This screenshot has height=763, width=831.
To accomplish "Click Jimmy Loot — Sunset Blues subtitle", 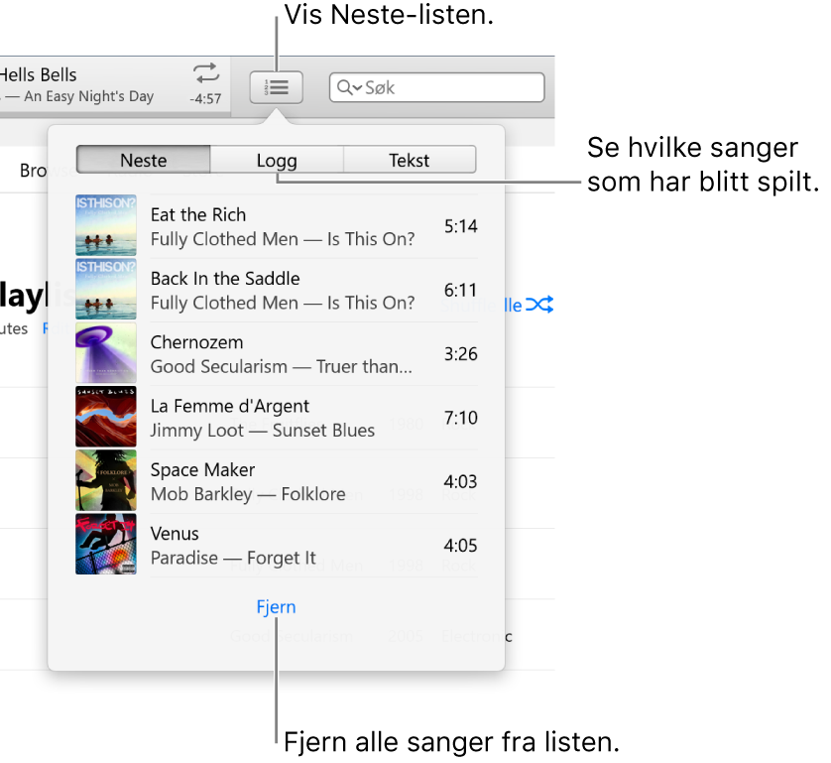I will tap(263, 431).
